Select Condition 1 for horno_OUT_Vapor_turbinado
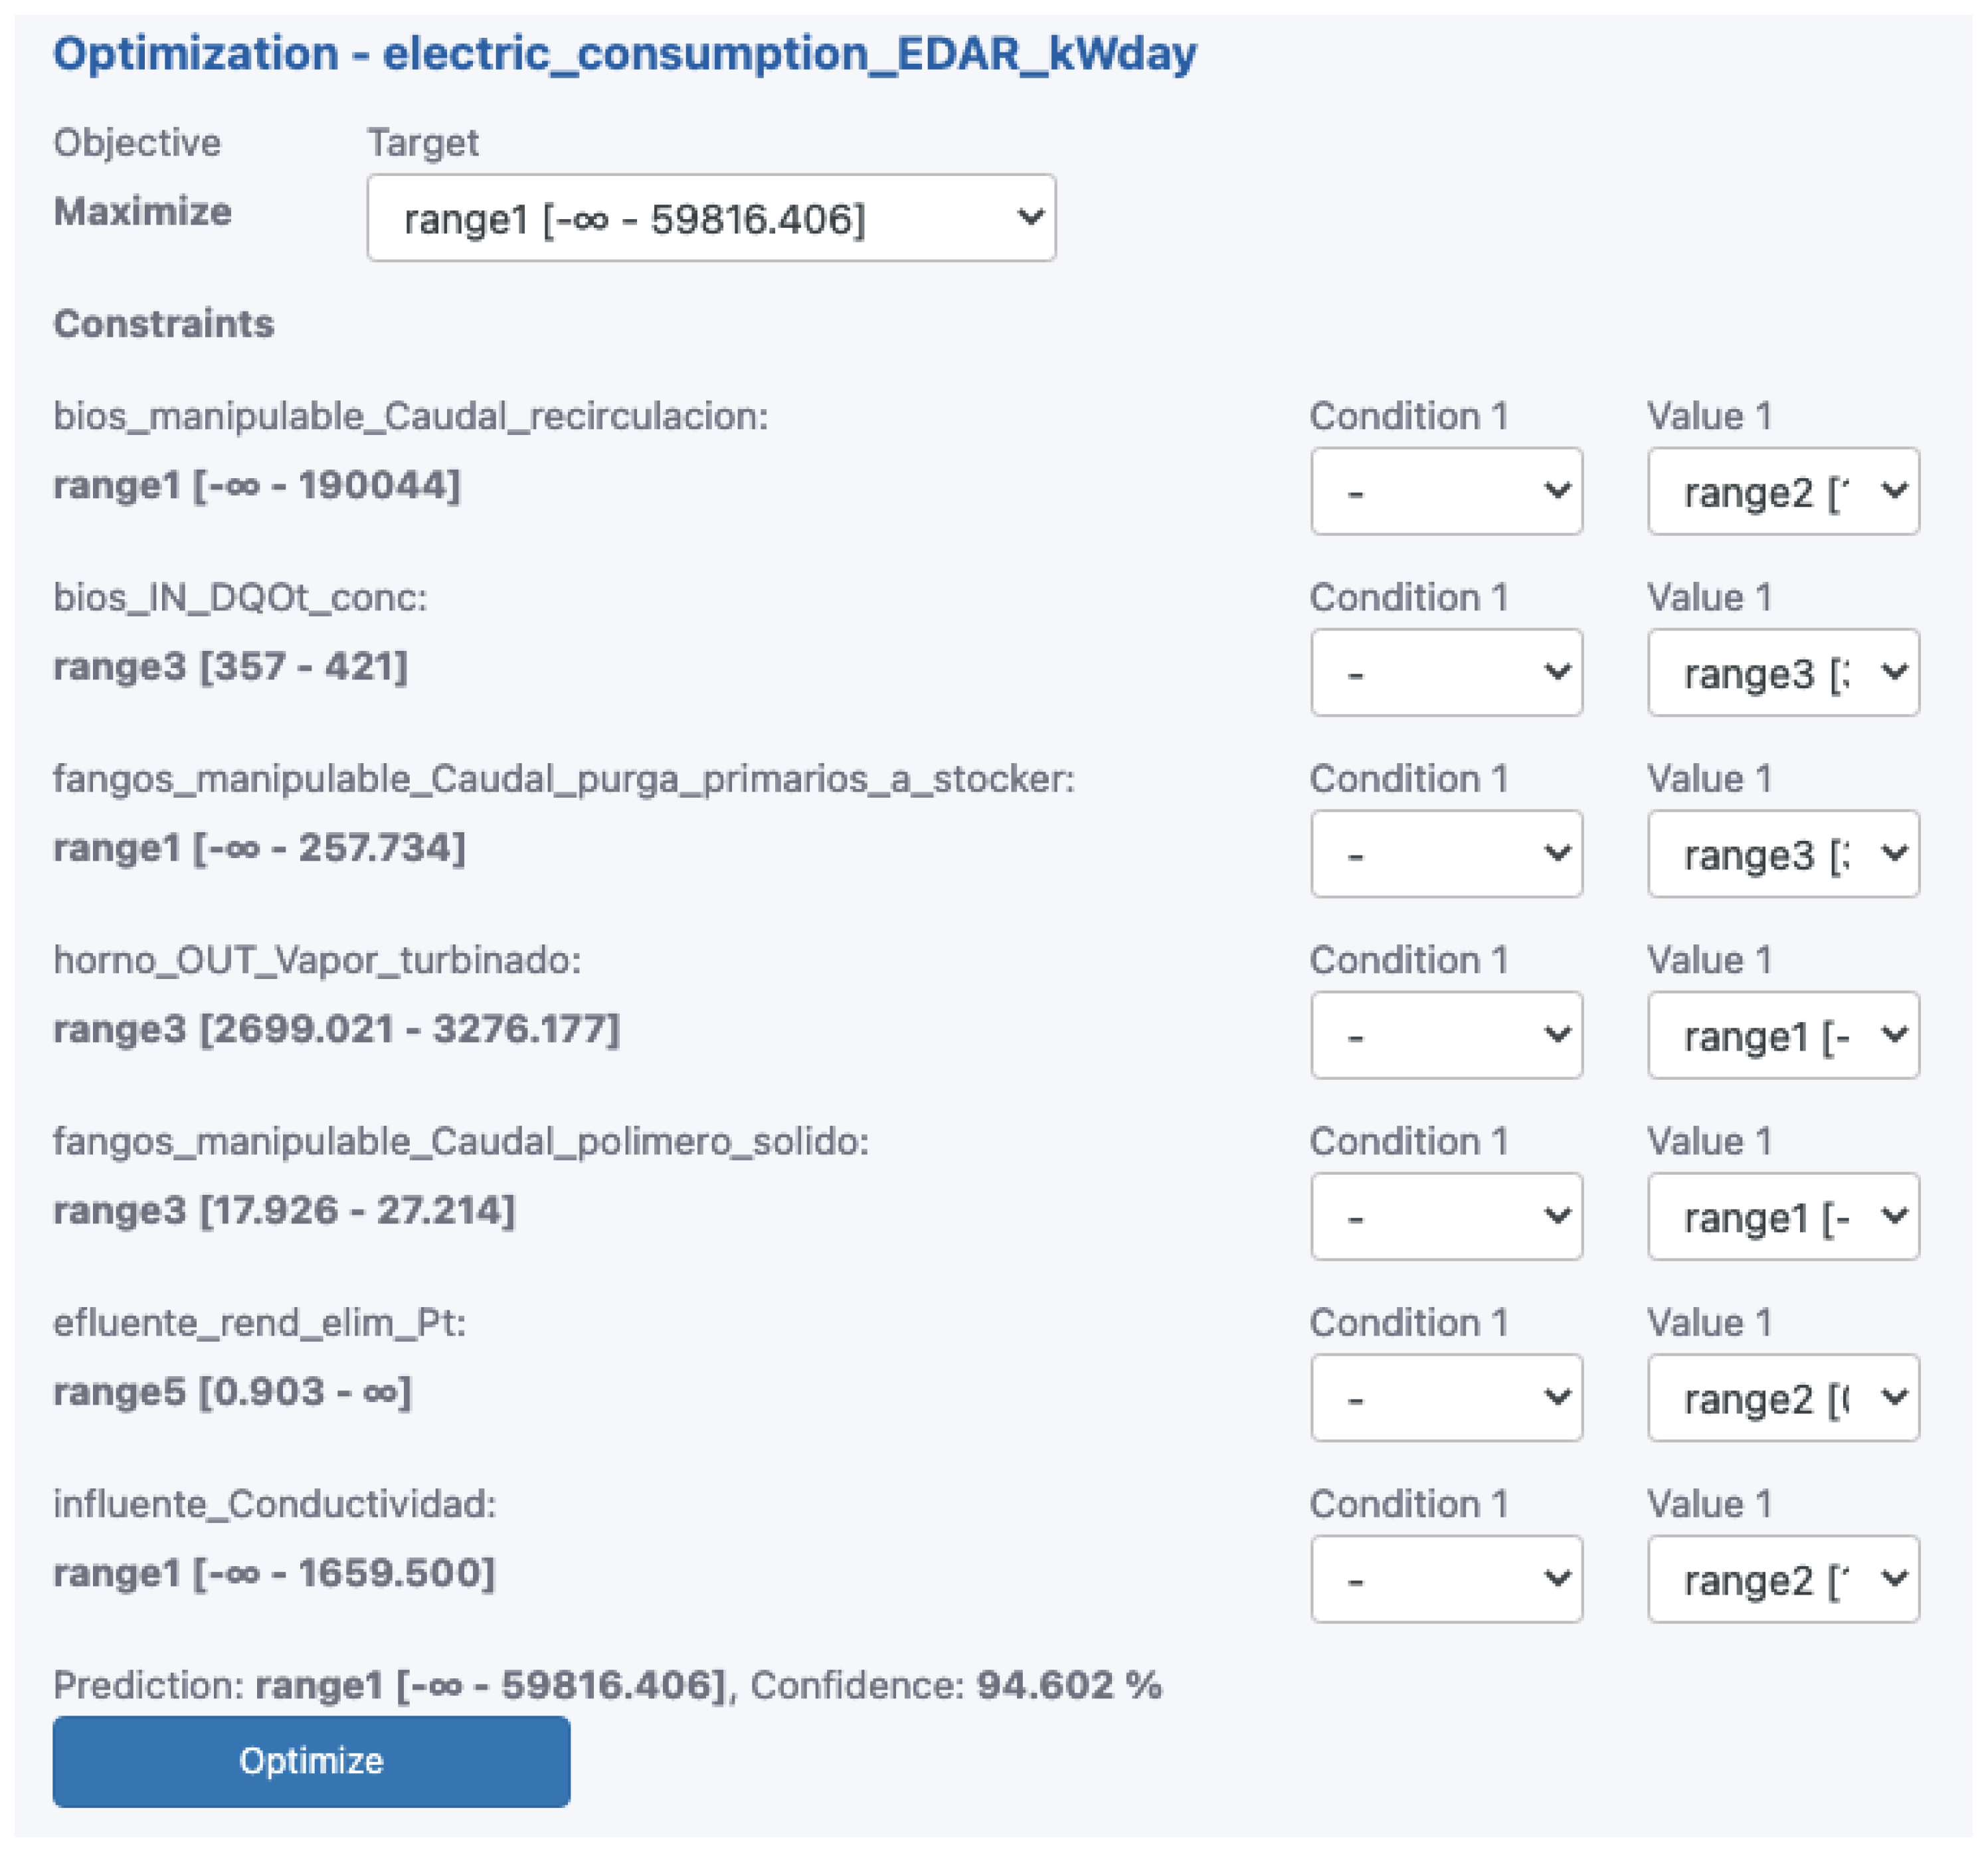 (x=1445, y=1035)
